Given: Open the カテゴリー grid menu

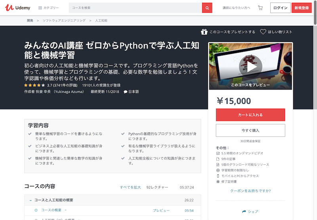Looking at the screenshot, I should pyautogui.click(x=48, y=8).
